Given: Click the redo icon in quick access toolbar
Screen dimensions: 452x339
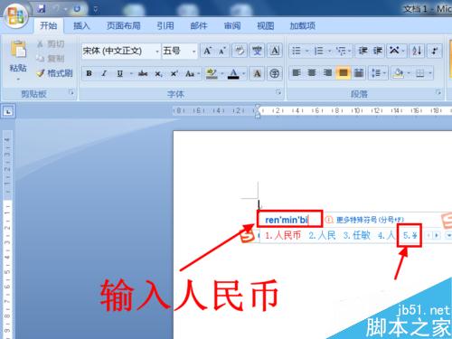Looking at the screenshot, I should click(77, 9).
